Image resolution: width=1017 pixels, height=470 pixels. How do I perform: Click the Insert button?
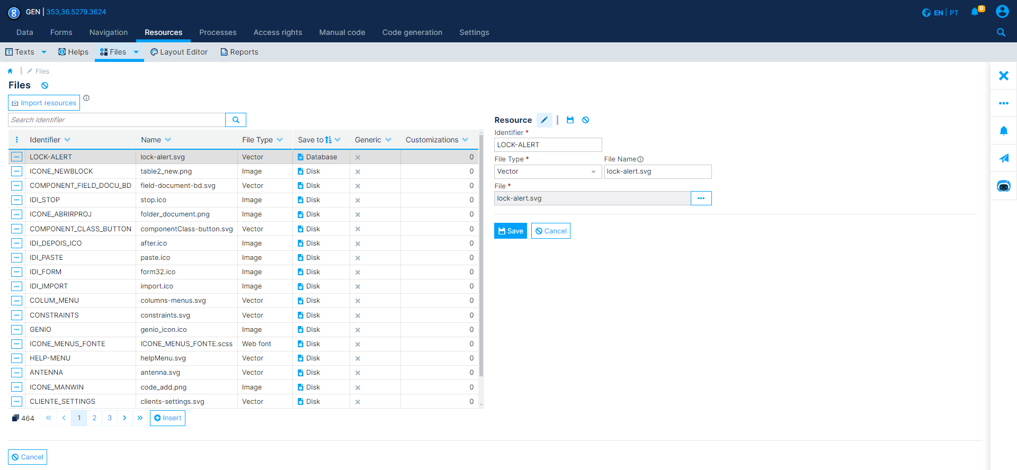click(167, 418)
